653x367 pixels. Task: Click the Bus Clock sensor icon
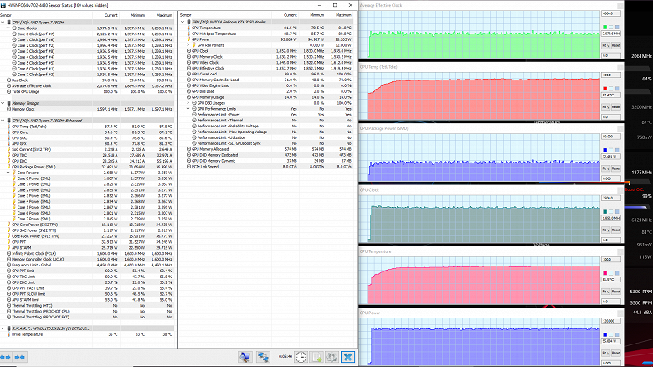tap(8, 80)
